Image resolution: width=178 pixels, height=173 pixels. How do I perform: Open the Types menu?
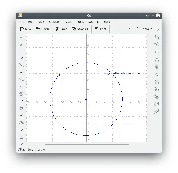(68, 22)
